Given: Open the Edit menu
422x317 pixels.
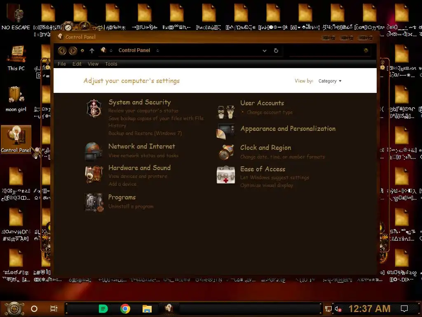Looking at the screenshot, I should pos(77,64).
